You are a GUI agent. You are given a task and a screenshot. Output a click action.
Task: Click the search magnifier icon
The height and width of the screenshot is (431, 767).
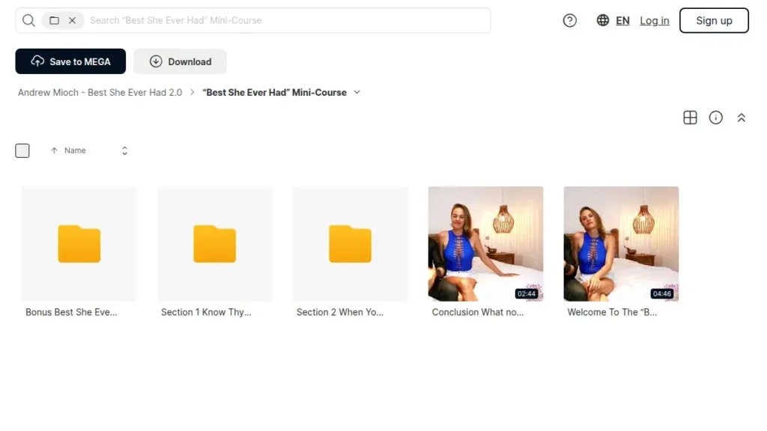click(28, 20)
